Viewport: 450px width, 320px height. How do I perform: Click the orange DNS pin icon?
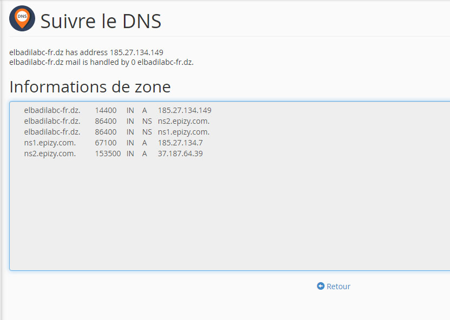pos(22,18)
